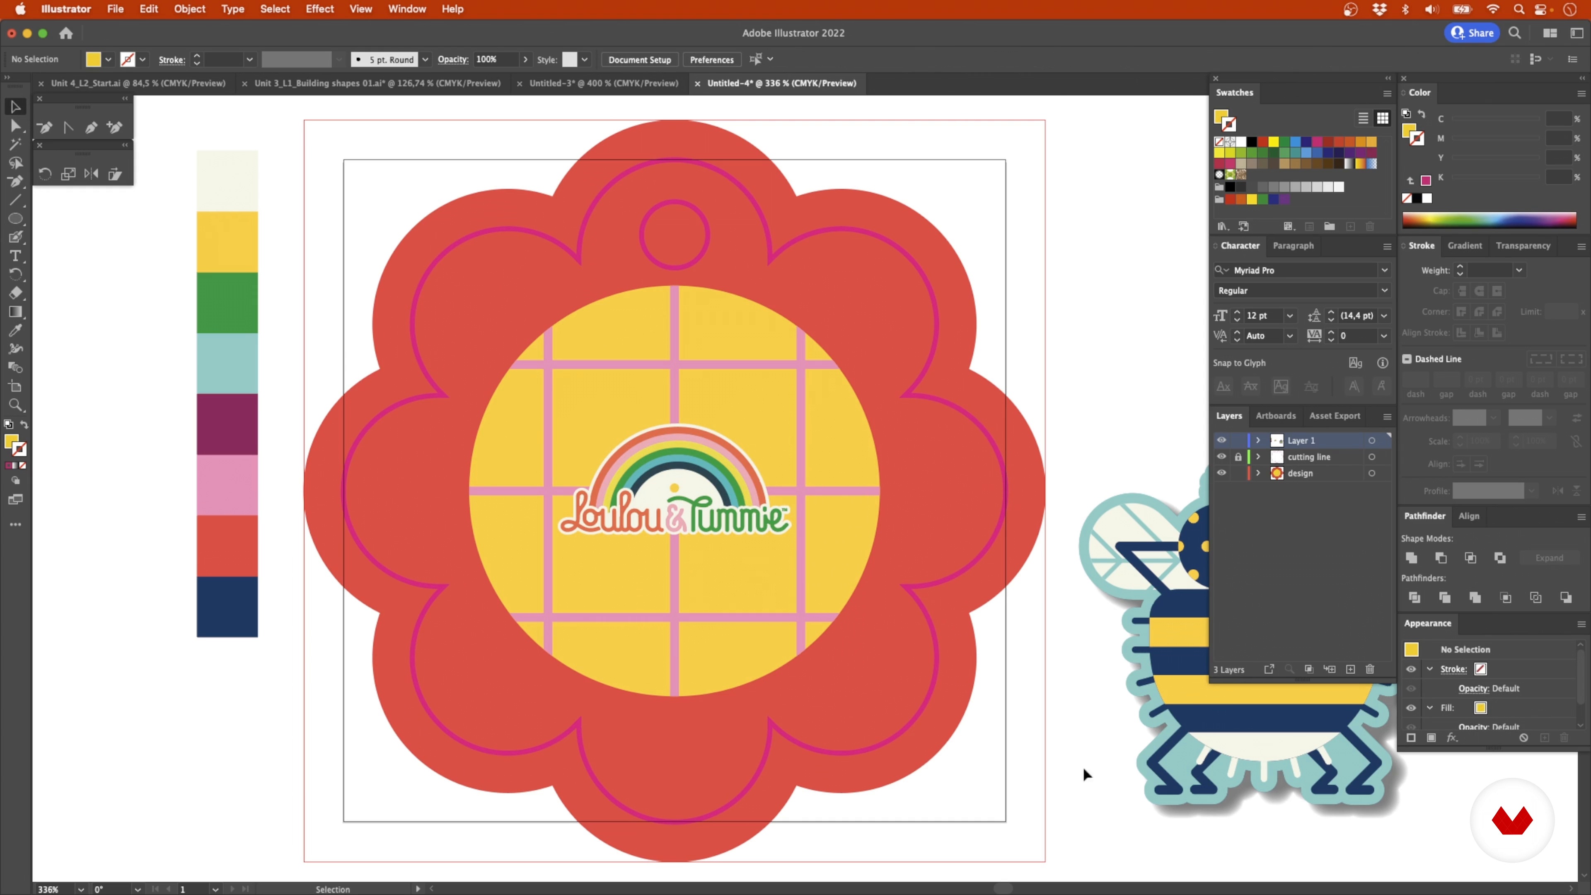Screen dimensions: 1591x895
Task: Click Add New Effect fx icon
Action: coord(1452,738)
